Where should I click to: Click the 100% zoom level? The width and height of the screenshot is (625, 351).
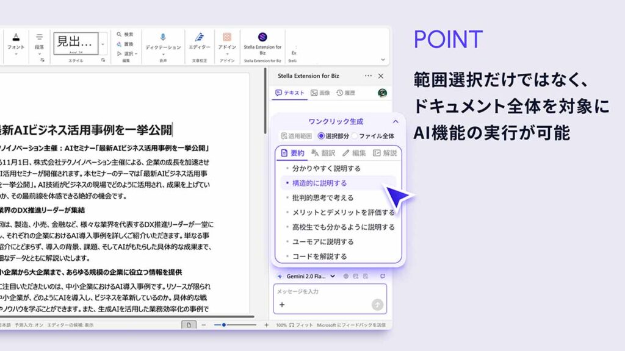pos(281,325)
